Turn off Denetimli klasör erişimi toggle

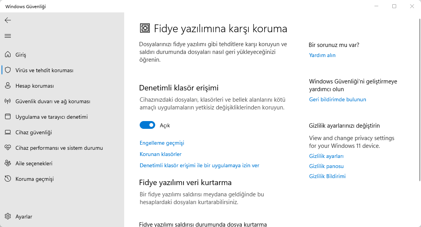point(147,125)
